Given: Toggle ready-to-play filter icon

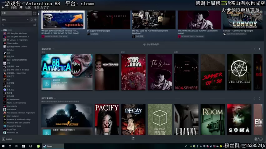Looking at the screenshot, I should [x=35, y=20].
